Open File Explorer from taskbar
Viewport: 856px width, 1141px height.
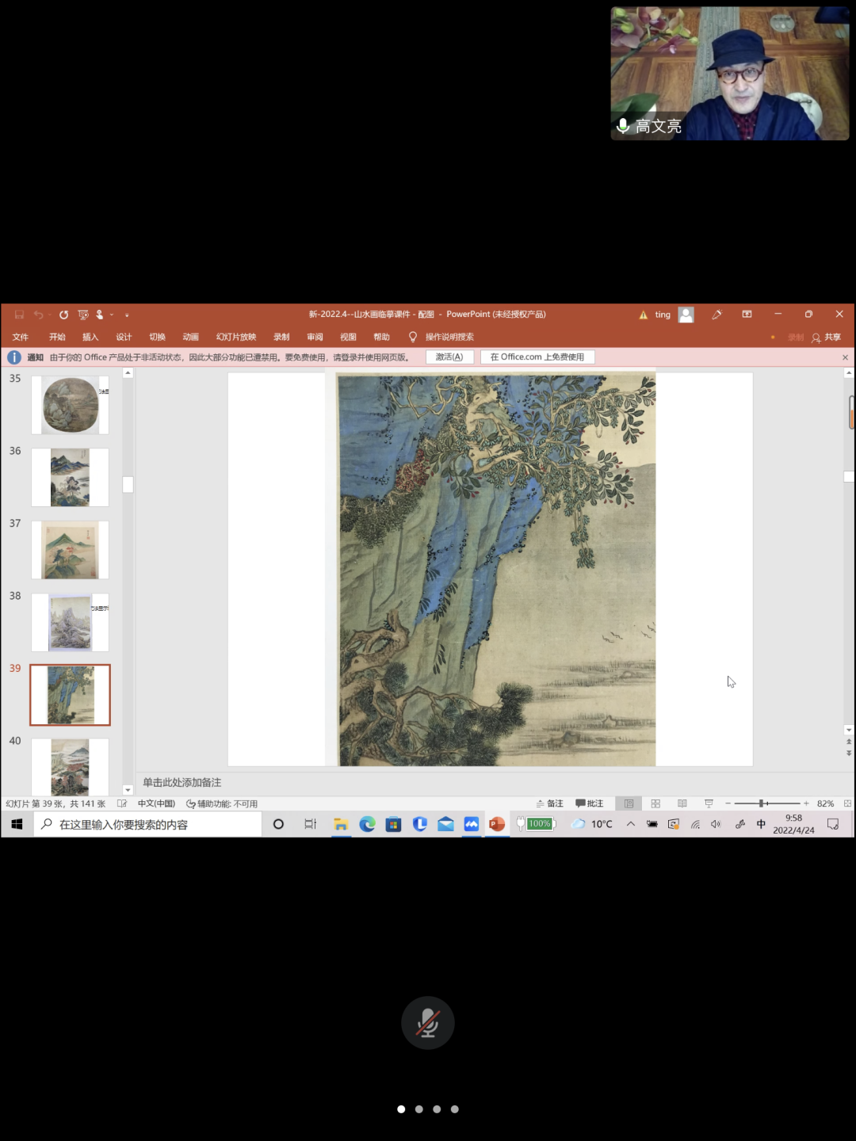coord(341,824)
